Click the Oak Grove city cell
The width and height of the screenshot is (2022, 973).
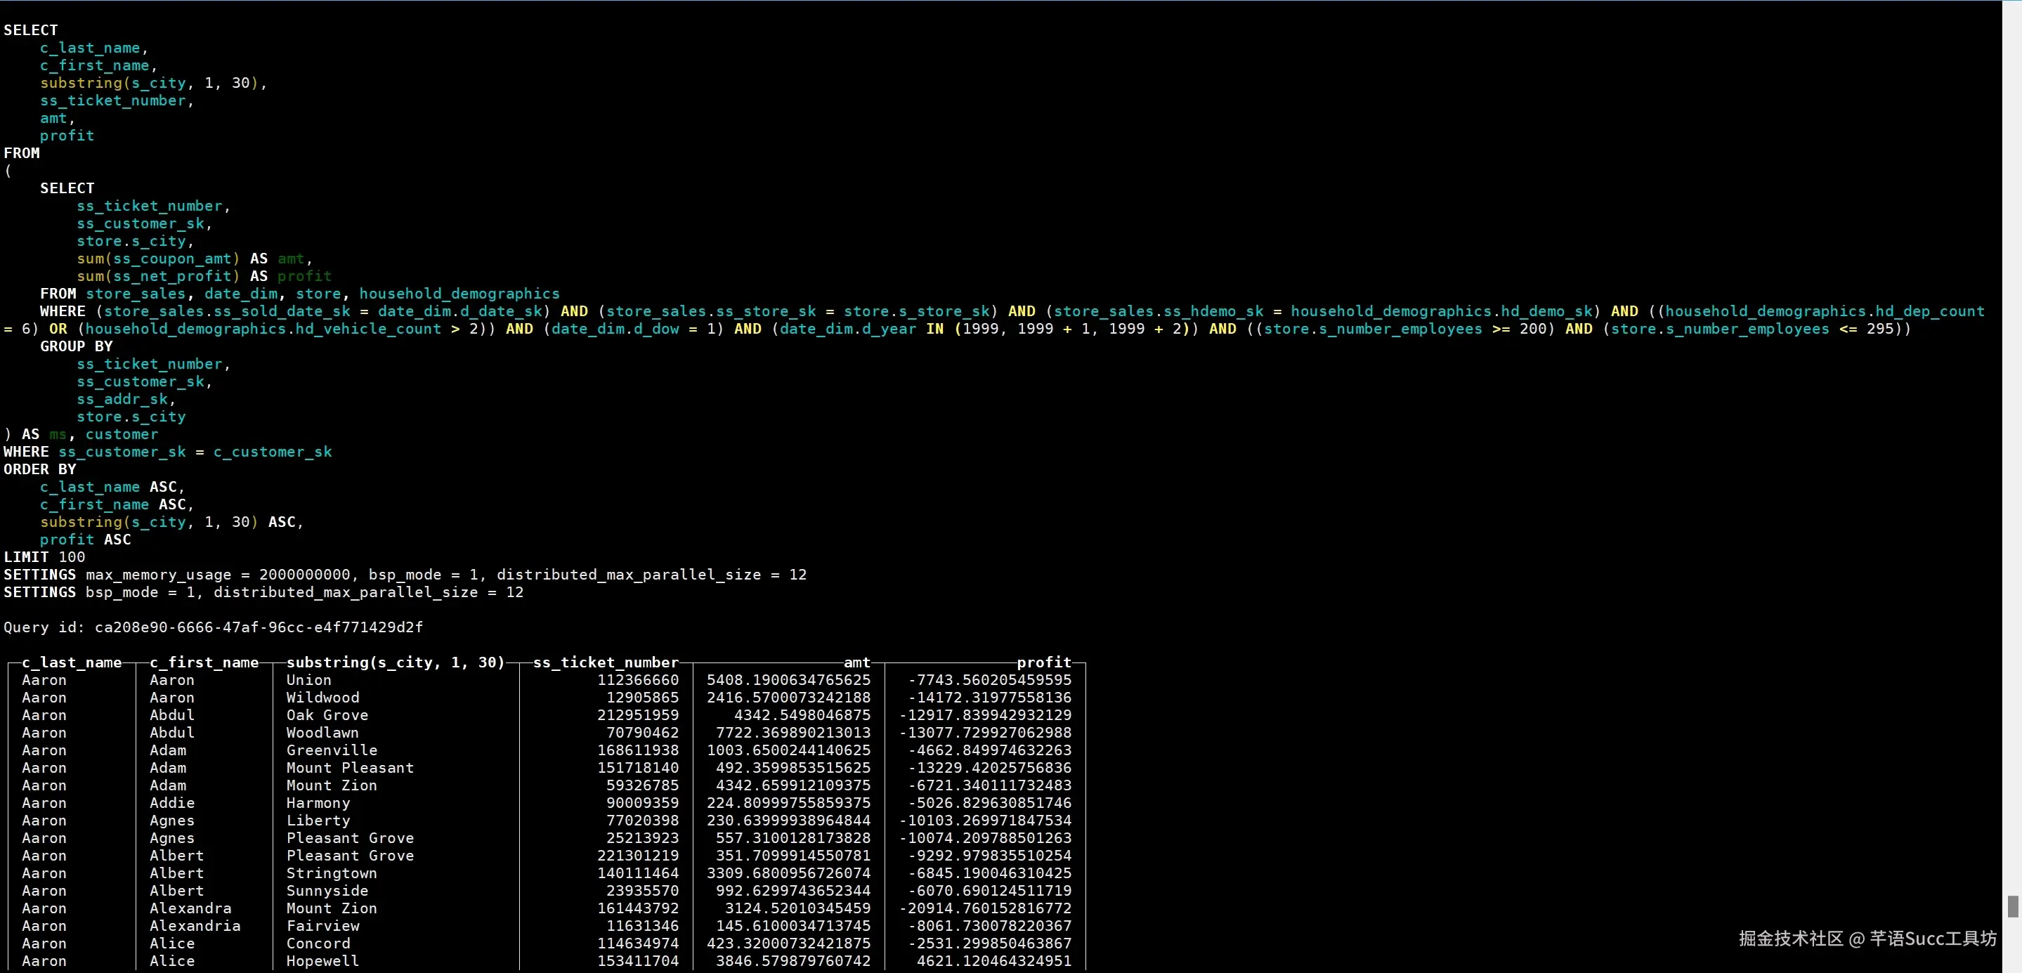327,715
